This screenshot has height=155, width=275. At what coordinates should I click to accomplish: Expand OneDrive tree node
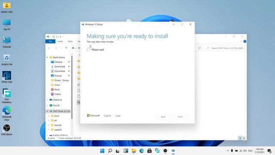pos(47,100)
